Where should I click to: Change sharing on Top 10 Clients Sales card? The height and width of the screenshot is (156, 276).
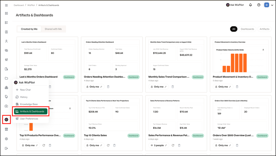tap(94, 145)
